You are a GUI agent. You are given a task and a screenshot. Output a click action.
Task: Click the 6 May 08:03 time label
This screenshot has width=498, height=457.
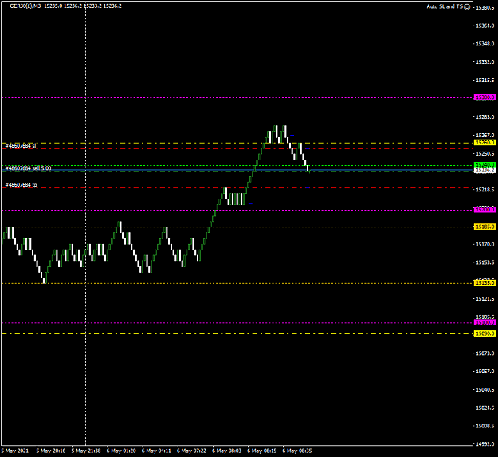pos(227,451)
